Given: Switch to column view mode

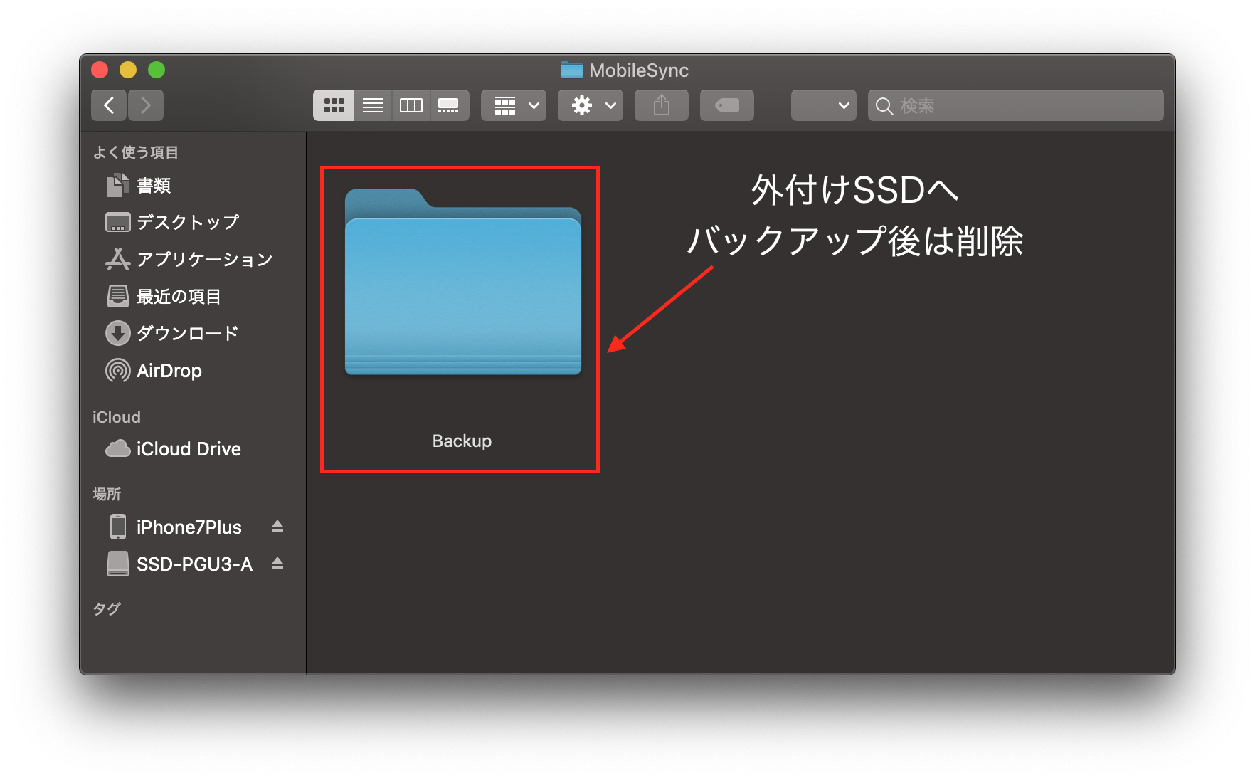Looking at the screenshot, I should pyautogui.click(x=411, y=105).
